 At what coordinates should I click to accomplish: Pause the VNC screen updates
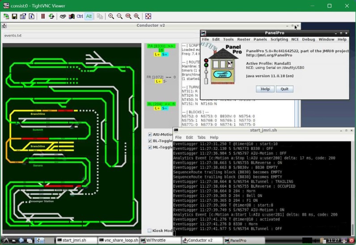(43, 17)
